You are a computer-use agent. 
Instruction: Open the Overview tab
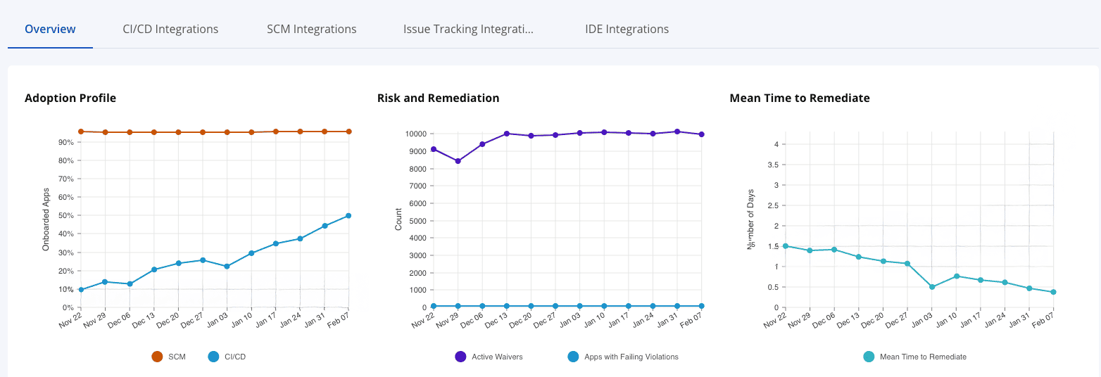(50, 29)
